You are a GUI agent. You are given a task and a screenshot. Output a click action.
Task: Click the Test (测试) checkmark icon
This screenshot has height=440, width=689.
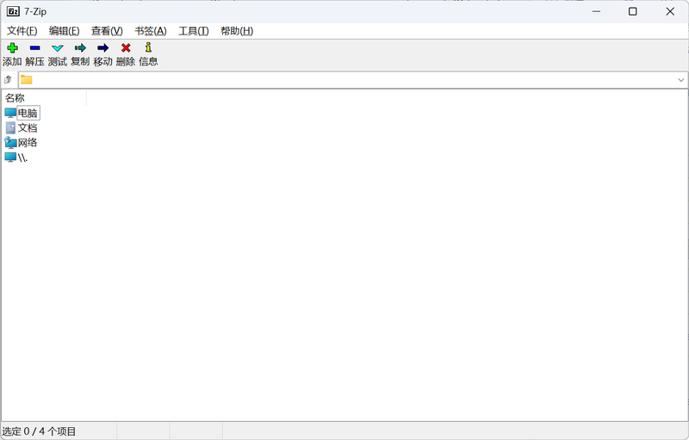point(58,48)
